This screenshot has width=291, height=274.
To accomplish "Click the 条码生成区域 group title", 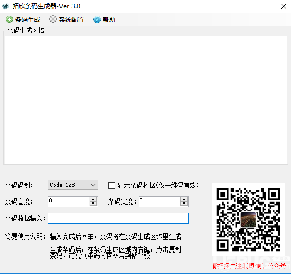I will (x=26, y=30).
